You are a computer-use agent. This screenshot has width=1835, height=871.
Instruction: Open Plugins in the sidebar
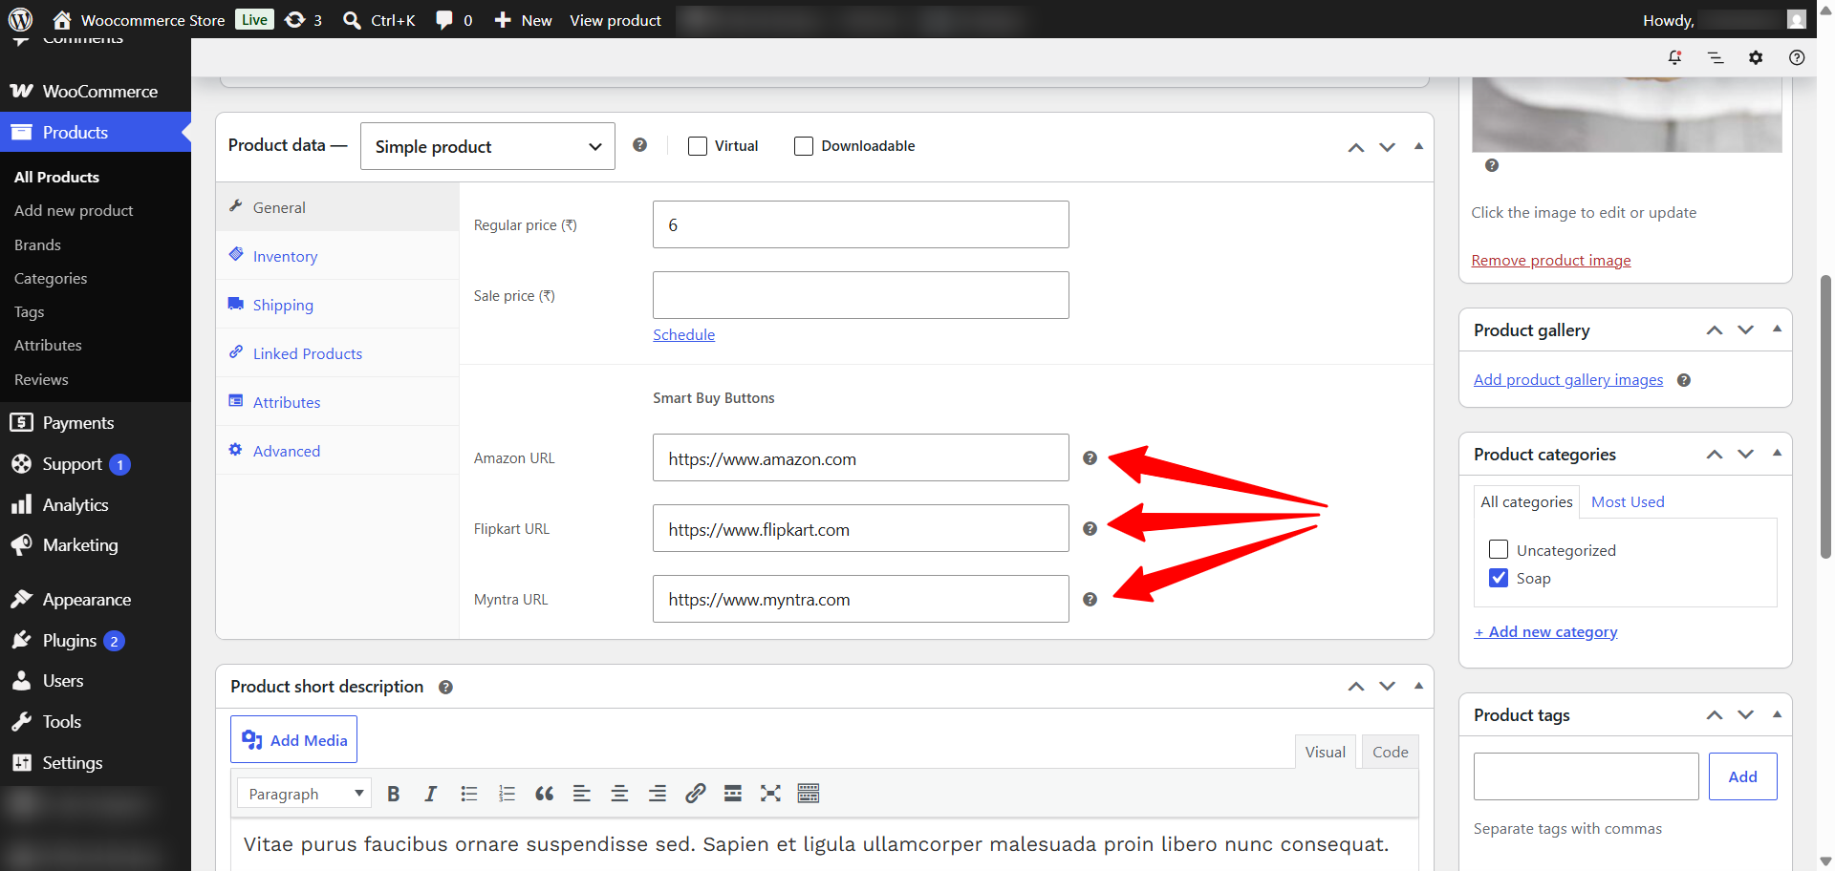coord(96,640)
